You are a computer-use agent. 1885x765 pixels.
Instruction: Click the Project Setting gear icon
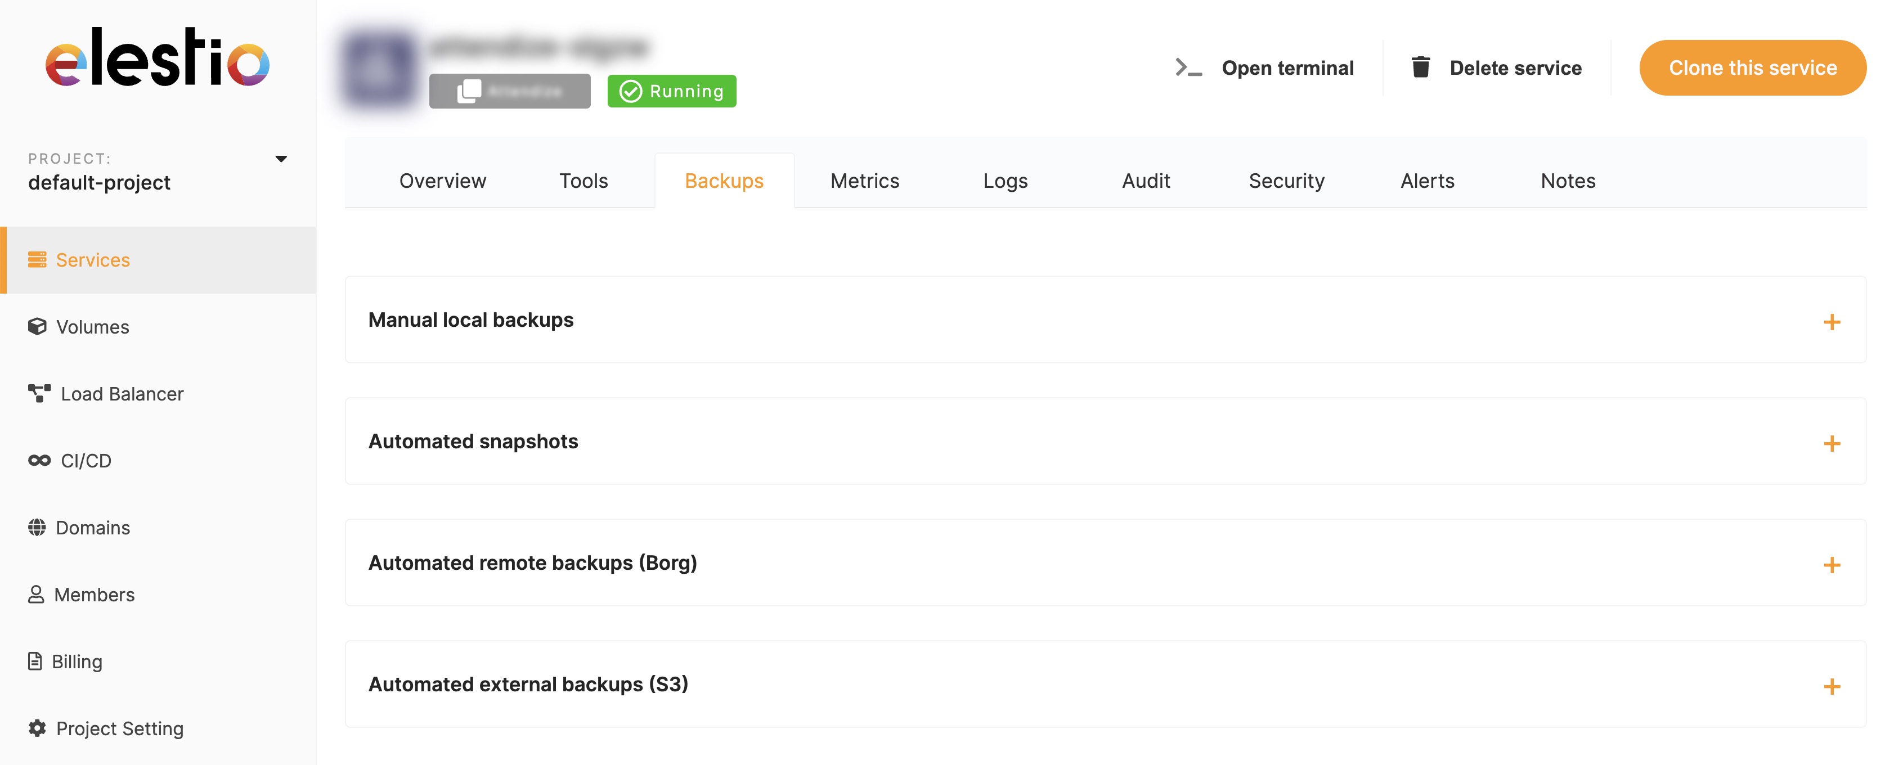pos(37,728)
